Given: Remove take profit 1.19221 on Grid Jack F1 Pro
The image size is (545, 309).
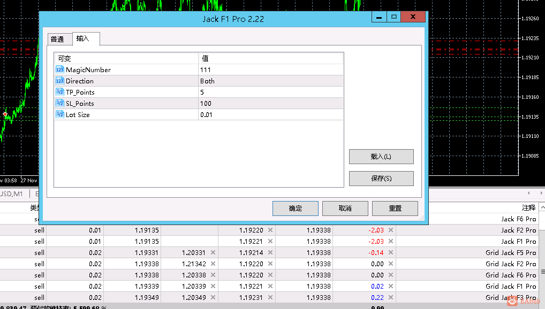Looking at the screenshot, I should point(270,286).
